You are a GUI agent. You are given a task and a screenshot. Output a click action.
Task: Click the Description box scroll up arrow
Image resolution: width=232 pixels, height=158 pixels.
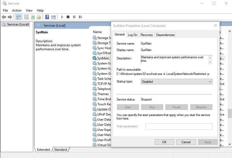coord(210,58)
